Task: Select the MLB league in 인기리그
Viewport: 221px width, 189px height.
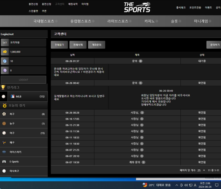Action: pos(28,96)
